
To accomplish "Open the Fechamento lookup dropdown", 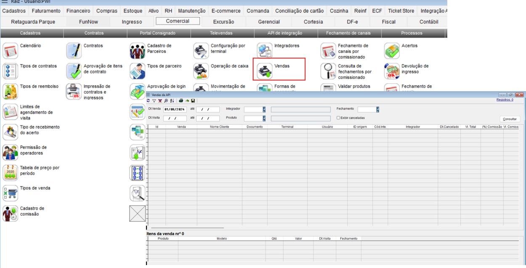I will (378, 110).
